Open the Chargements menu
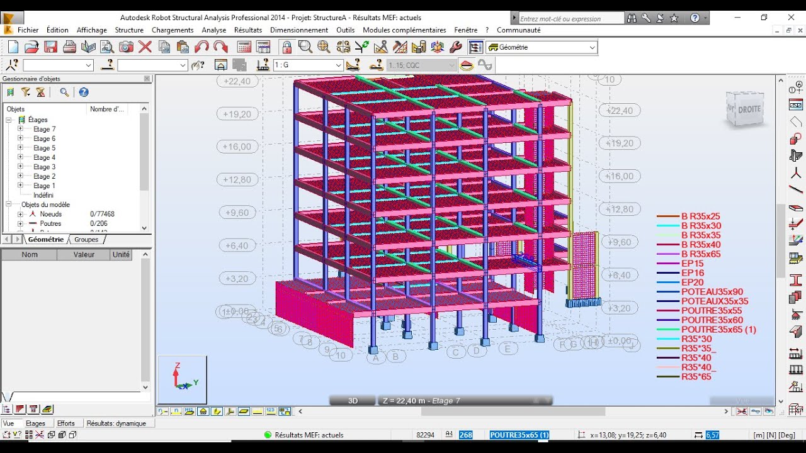The image size is (806, 453). click(173, 30)
